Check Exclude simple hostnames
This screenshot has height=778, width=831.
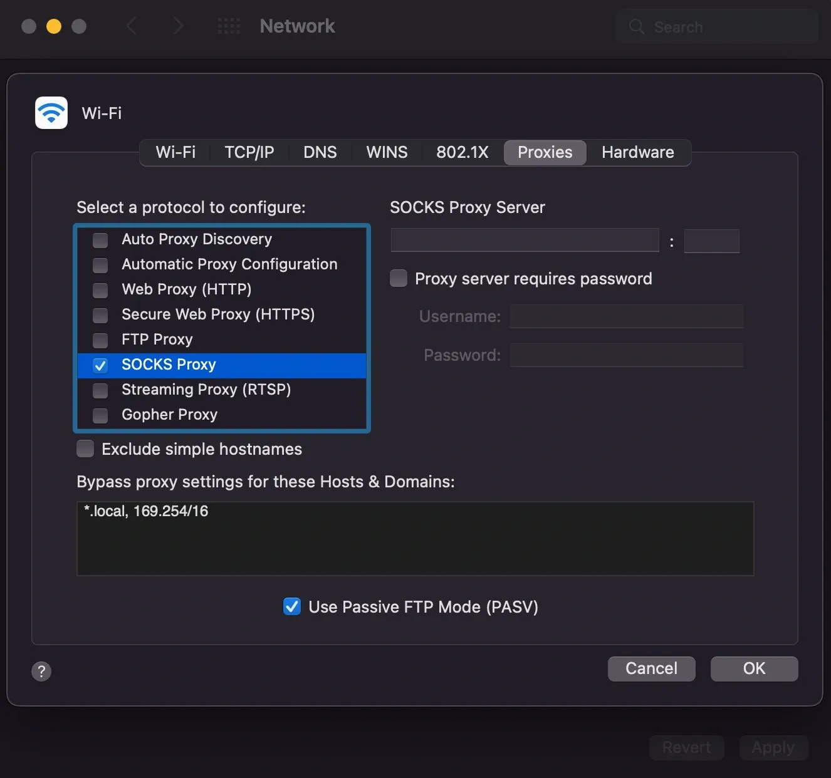tap(85, 449)
